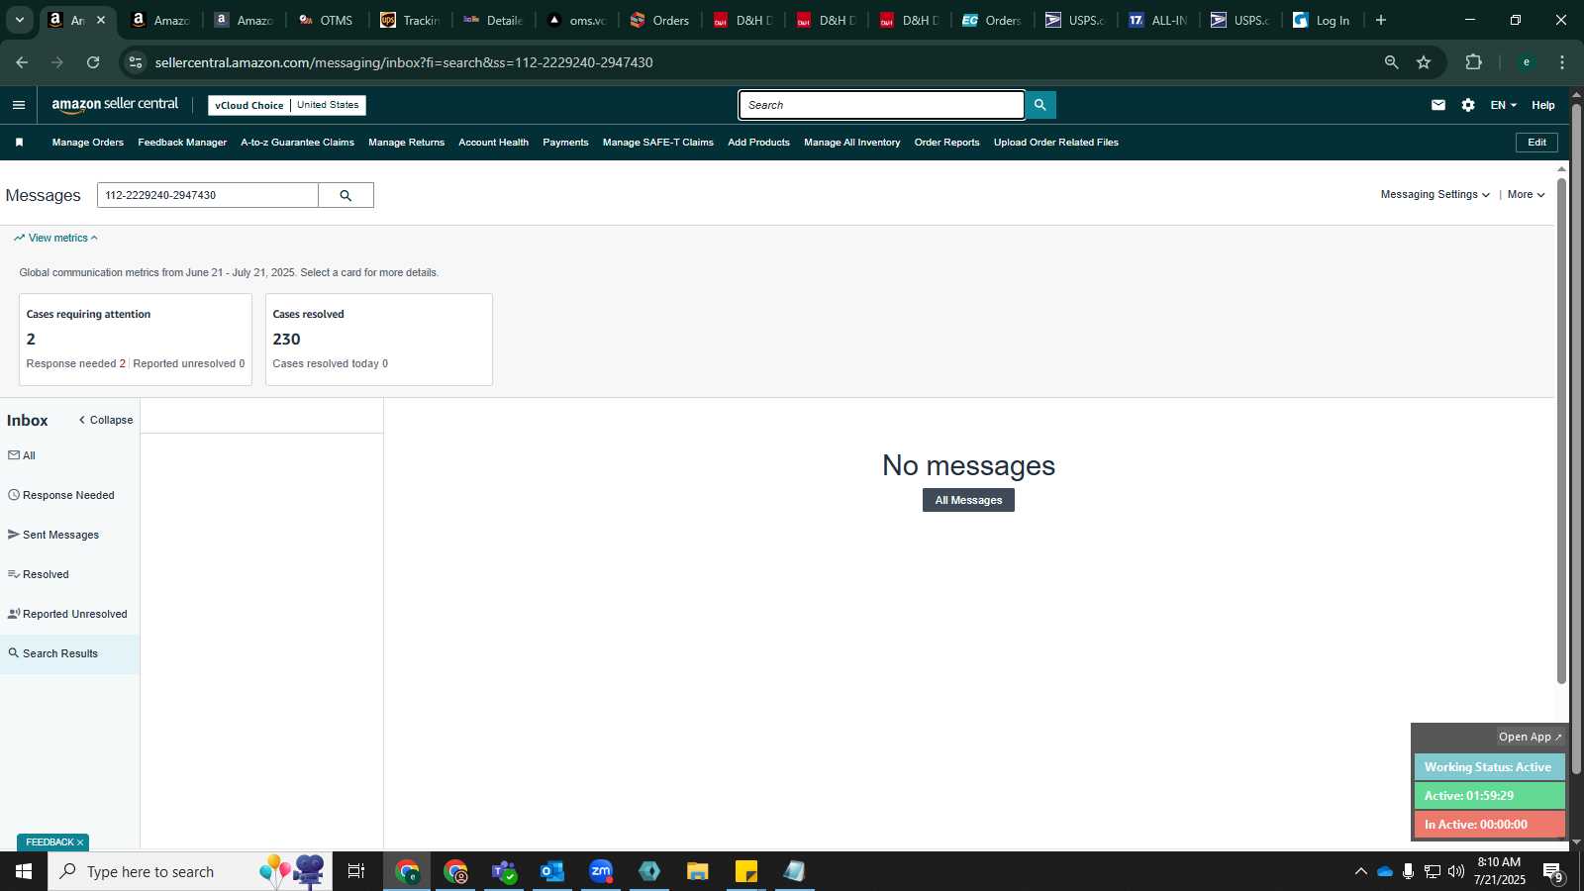
Task: Select the Cases requiring attention card
Action: point(136,340)
